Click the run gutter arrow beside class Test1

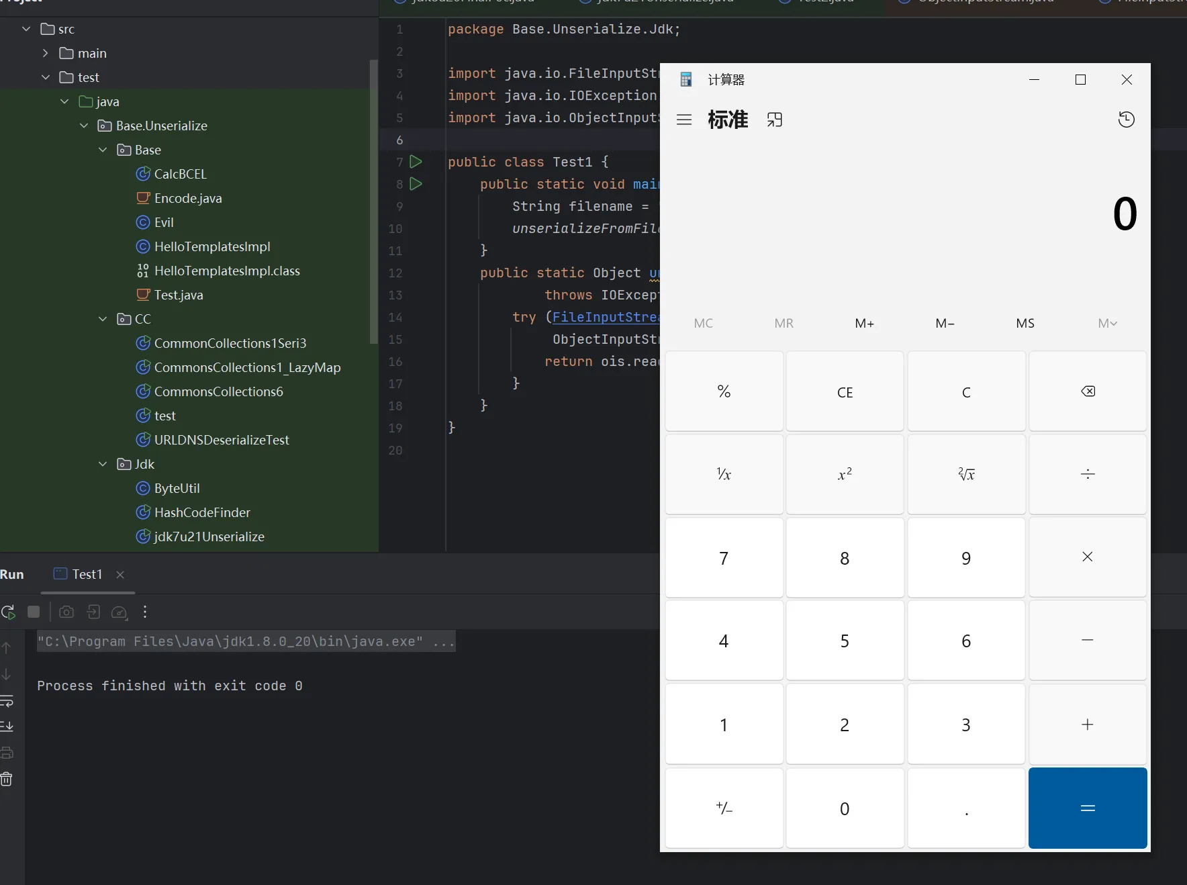(x=416, y=162)
